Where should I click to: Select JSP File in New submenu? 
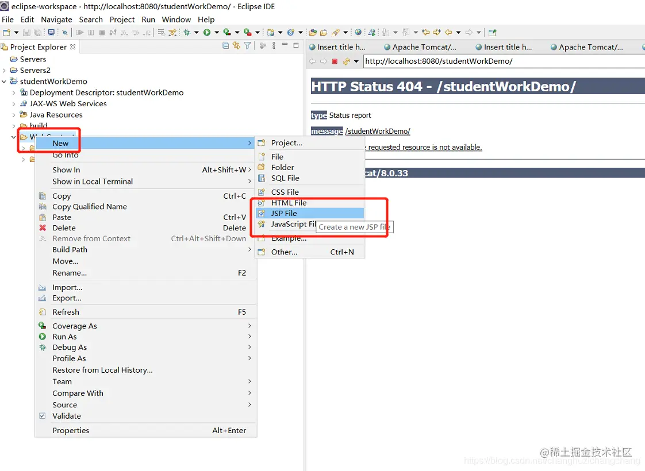[310, 213]
